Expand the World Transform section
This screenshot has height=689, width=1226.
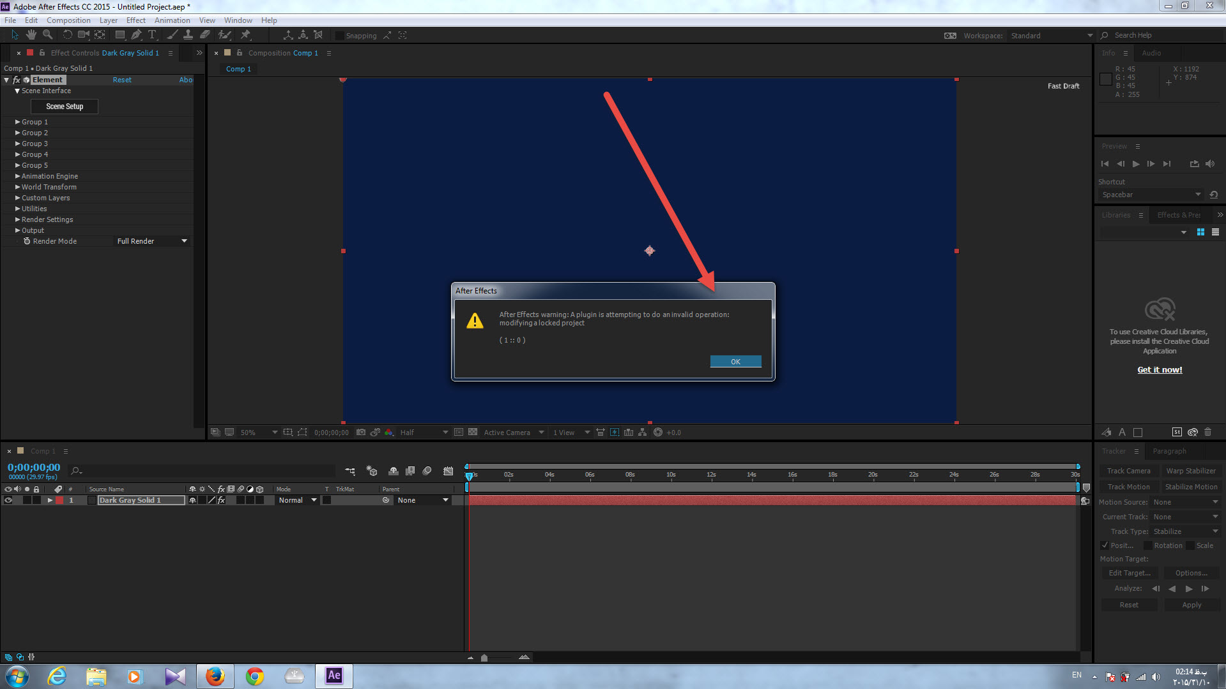pyautogui.click(x=17, y=187)
